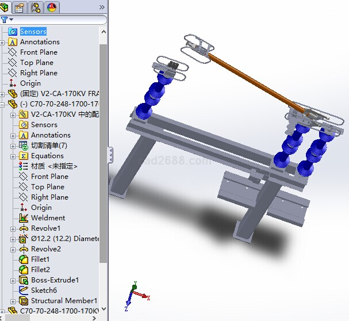This screenshot has width=349, height=321.
Task: Click the double-chevron to expand panel tabs
Action: [x=102, y=7]
